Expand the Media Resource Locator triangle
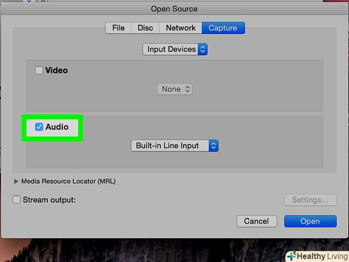349x262 pixels. click(17, 181)
